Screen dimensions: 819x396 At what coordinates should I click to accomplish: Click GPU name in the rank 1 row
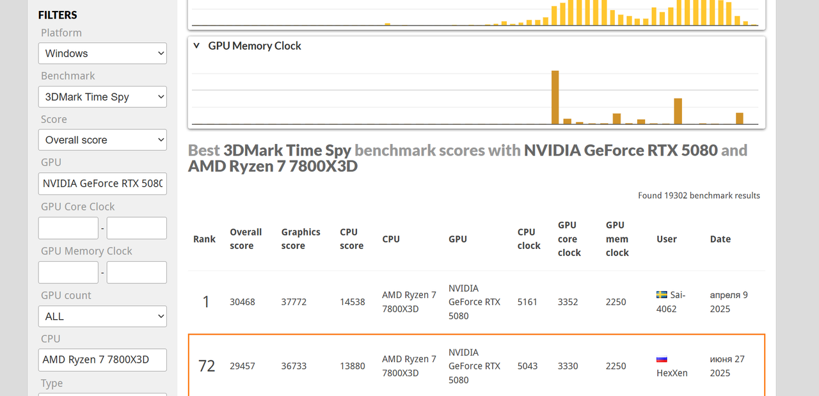474,302
